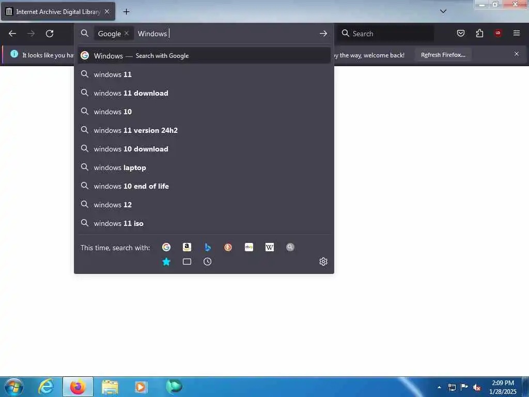Close the Internet Archive tab
Viewport: 529px width, 397px height.
[x=107, y=11]
